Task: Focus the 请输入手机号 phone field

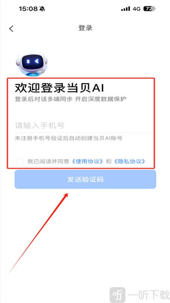Action: click(x=84, y=126)
